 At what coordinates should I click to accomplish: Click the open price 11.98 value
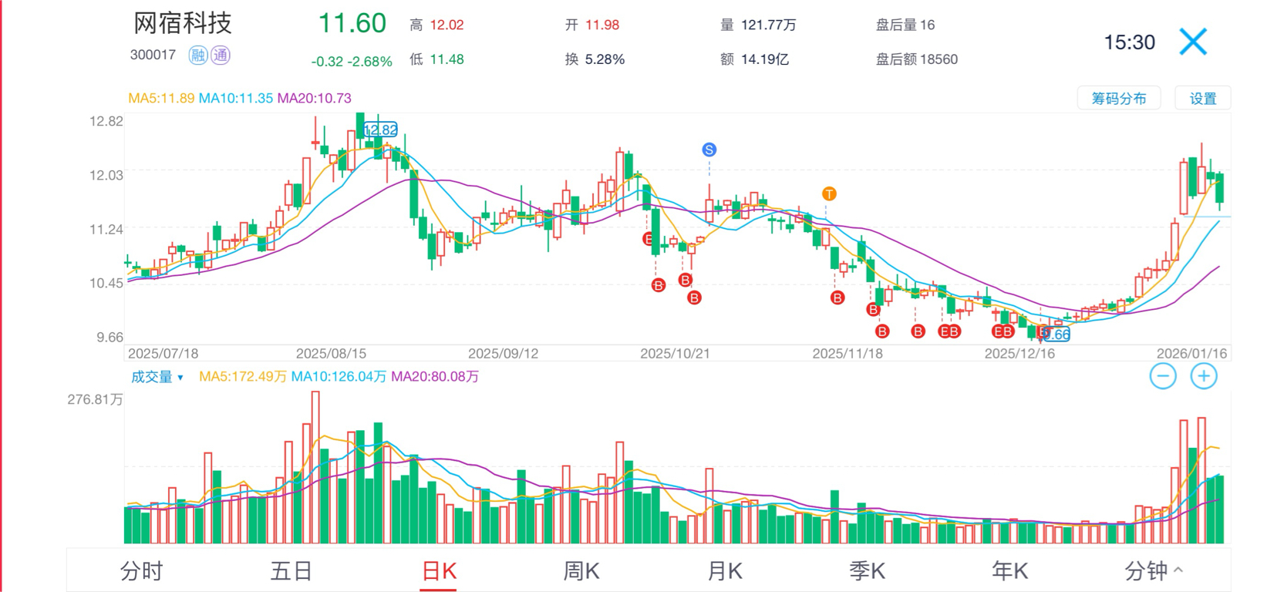(602, 25)
